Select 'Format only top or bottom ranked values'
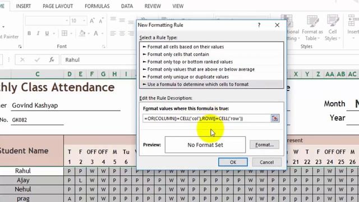Image resolution: width=359 pixels, height=202 pixels. 211,62
